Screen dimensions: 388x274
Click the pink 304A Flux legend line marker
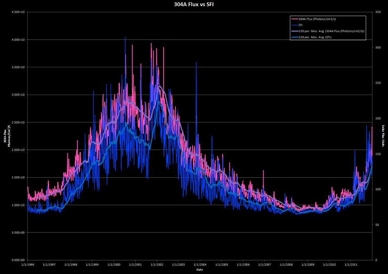(294, 19)
